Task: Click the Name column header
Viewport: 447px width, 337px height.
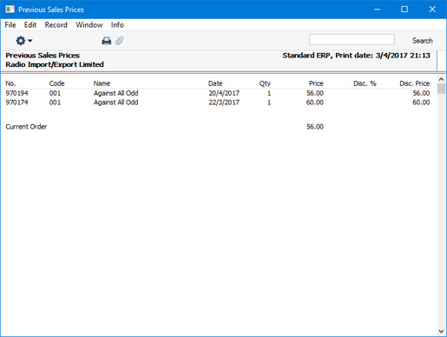Action: pos(102,83)
